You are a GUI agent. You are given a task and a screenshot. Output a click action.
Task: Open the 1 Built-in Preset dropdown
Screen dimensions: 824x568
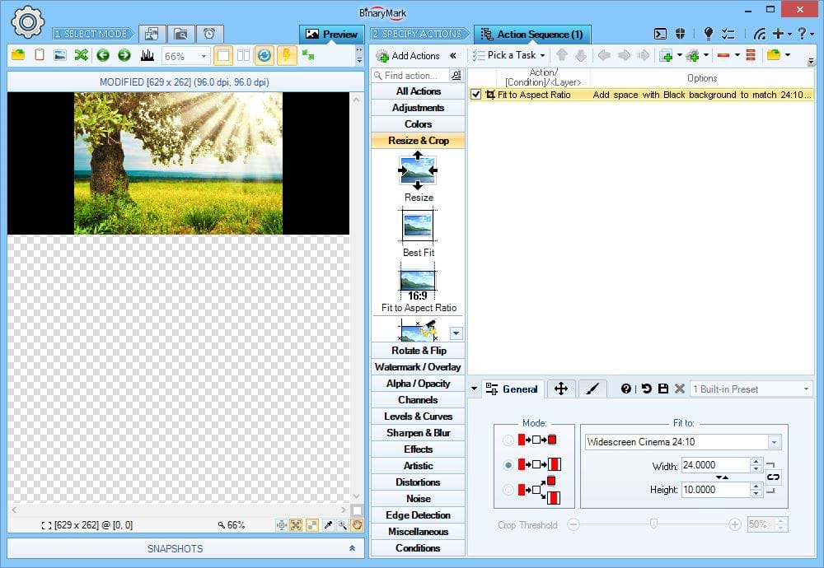[x=805, y=389]
